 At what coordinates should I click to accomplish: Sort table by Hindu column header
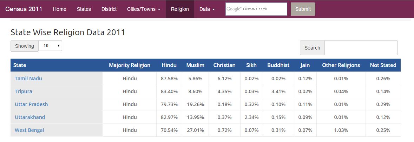169,65
